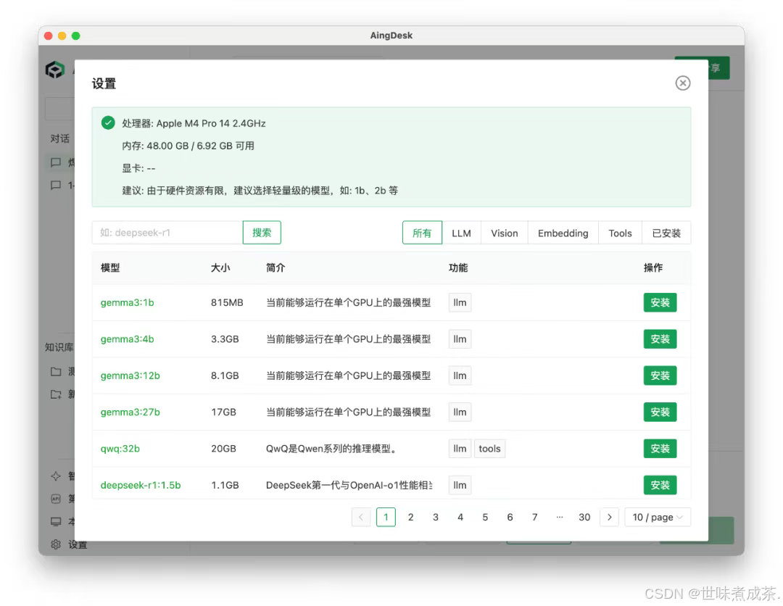Go to page 5
783x606 pixels.
[485, 517]
